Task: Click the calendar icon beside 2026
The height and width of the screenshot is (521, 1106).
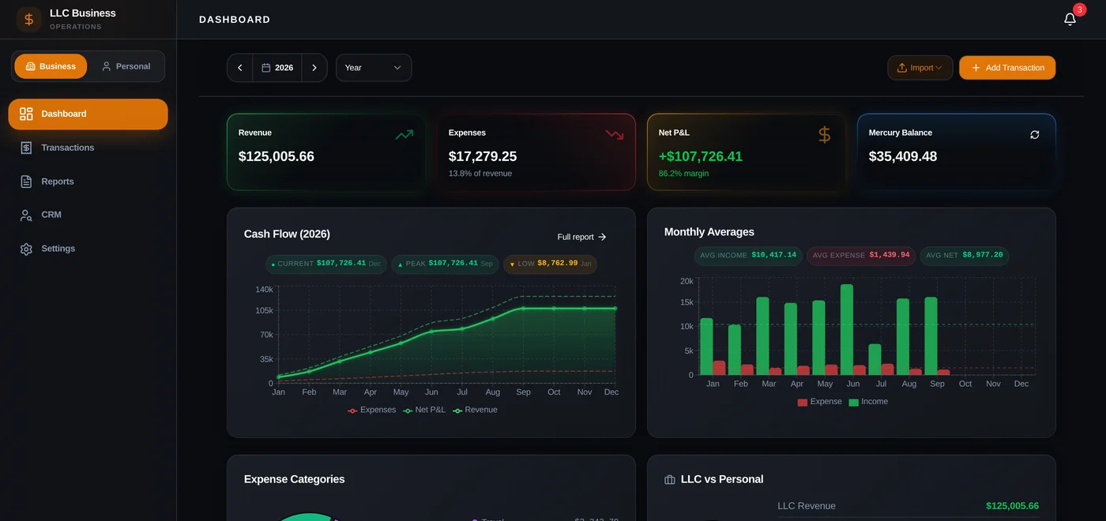Action: (x=266, y=68)
